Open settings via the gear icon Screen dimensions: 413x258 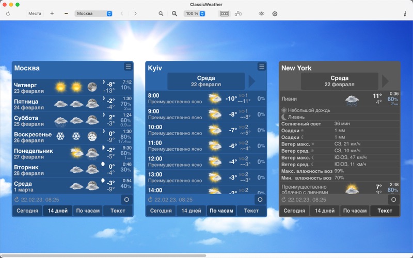[x=275, y=13]
